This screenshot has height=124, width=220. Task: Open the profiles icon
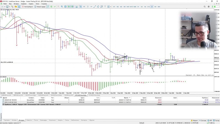pyautogui.click(x=7, y=7)
